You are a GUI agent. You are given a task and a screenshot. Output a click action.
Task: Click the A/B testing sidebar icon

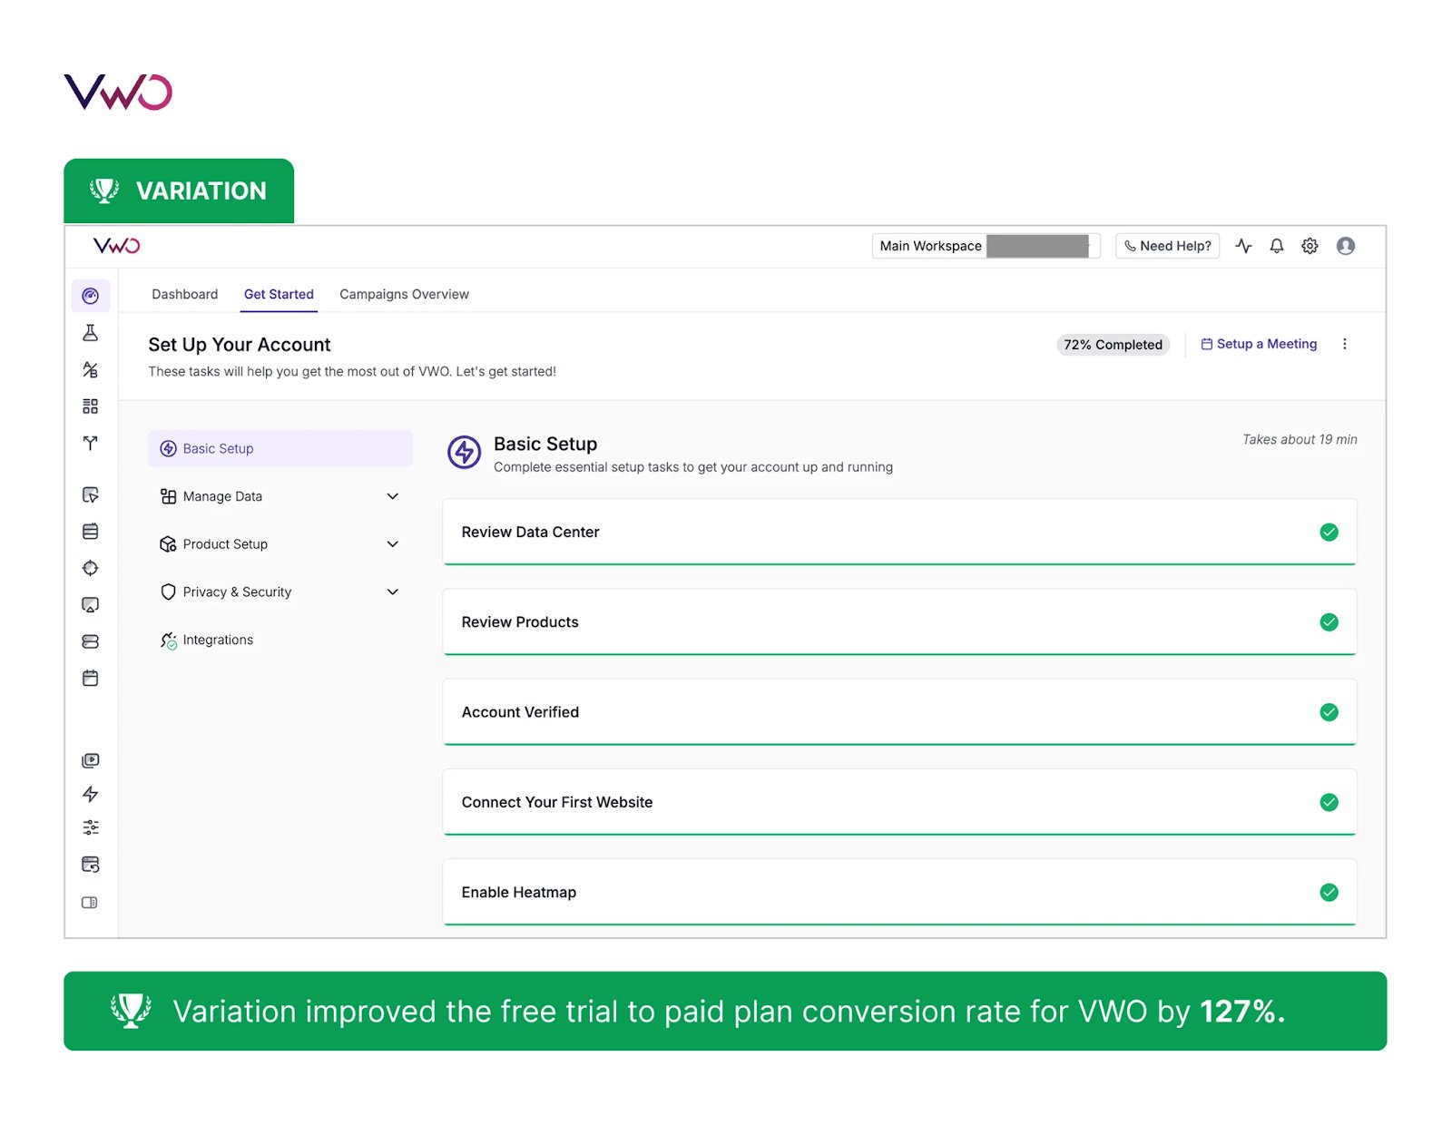pyautogui.click(x=90, y=369)
